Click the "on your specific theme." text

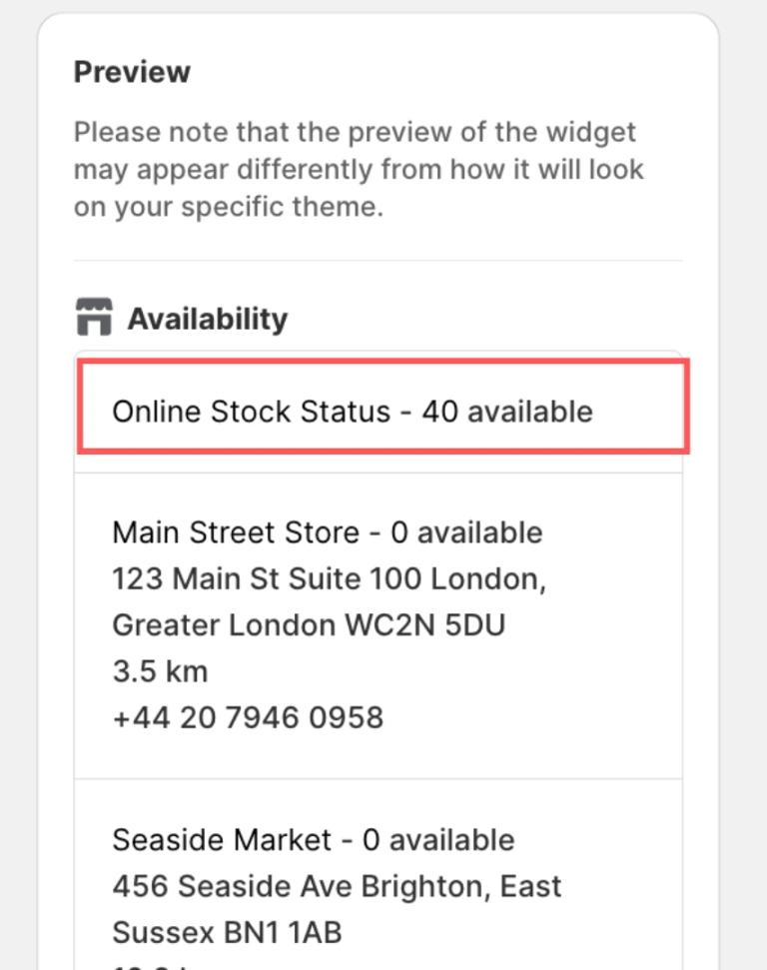(x=228, y=208)
